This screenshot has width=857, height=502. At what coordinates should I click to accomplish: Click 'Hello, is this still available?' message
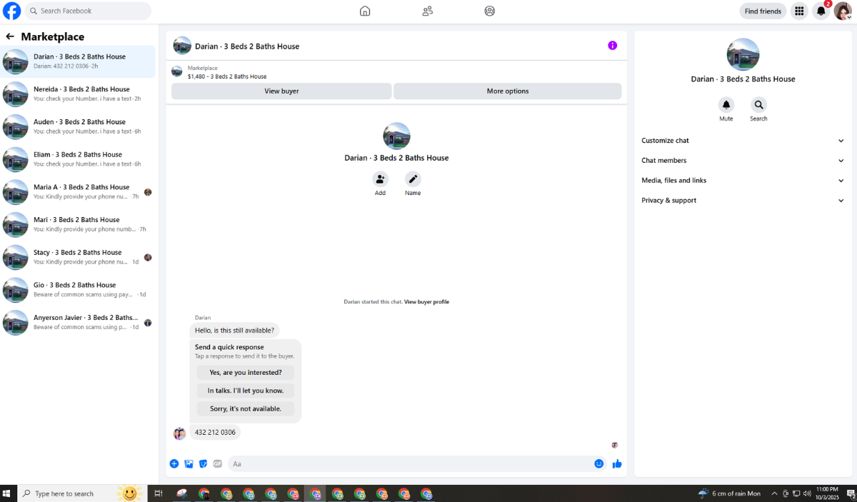(x=234, y=330)
